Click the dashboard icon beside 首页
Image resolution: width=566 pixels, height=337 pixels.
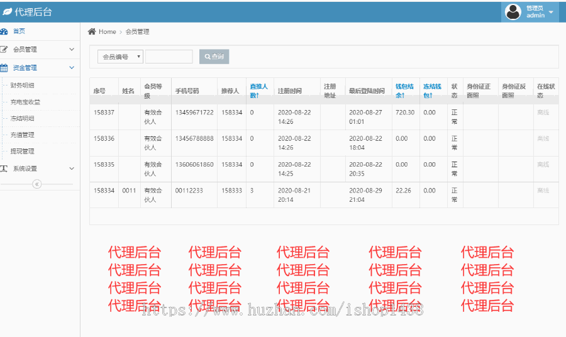point(4,31)
